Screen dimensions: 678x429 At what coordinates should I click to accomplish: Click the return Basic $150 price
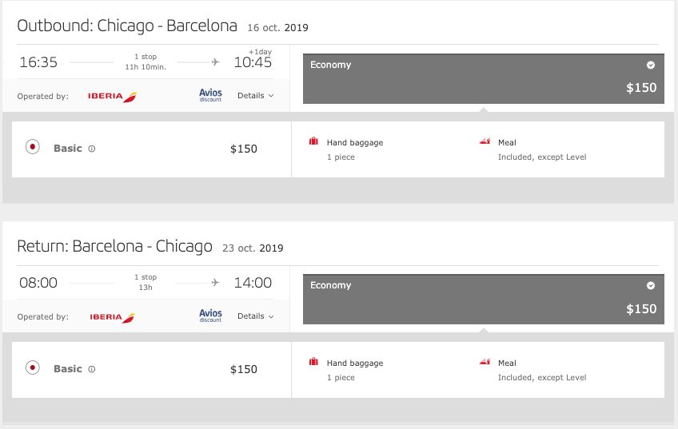(x=243, y=369)
